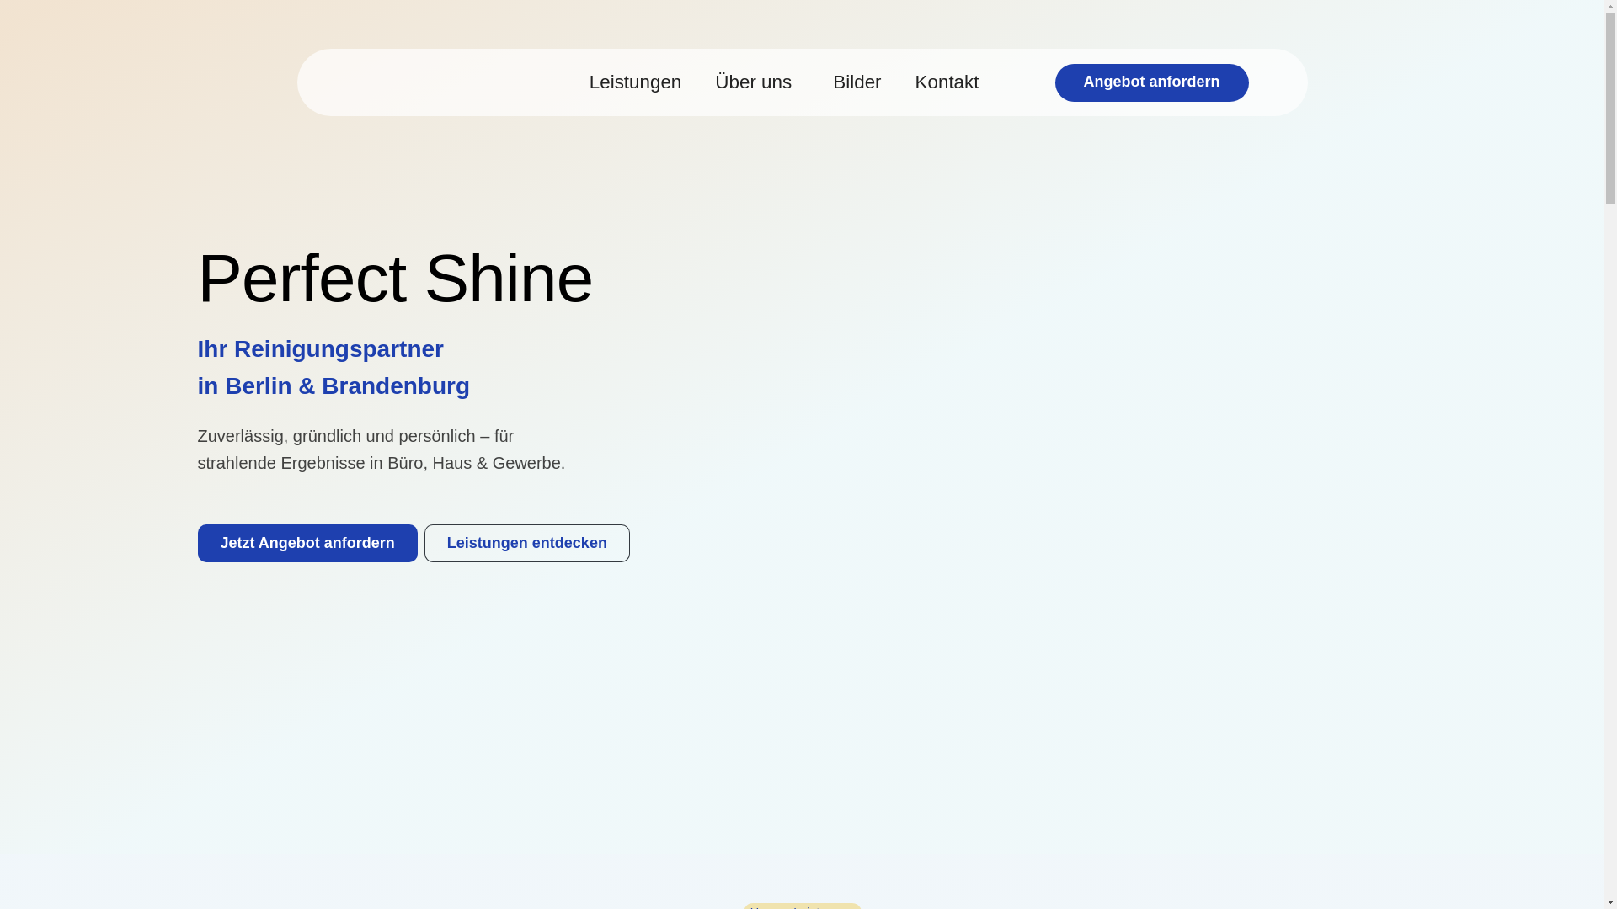Go to the Bilder page

point(857,82)
